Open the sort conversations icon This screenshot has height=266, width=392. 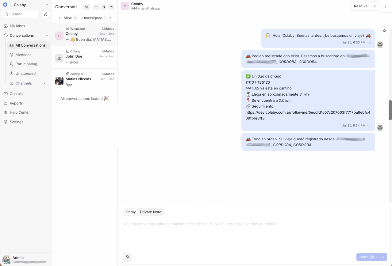tap(104, 7)
